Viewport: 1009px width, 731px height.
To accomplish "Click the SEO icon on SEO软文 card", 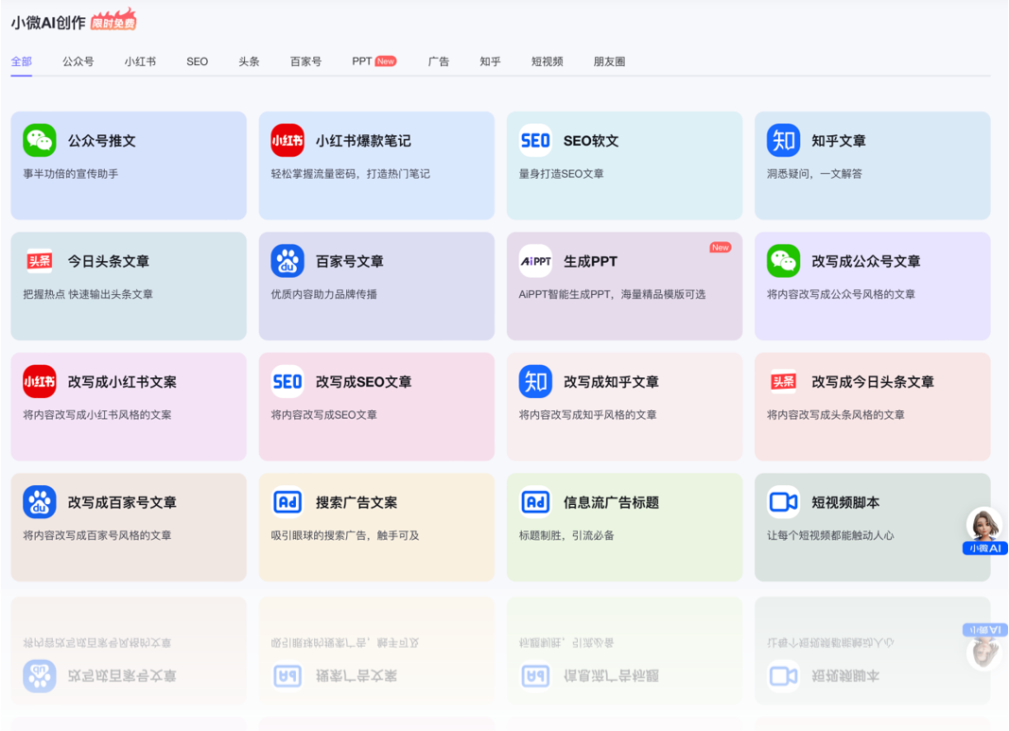I will click(x=535, y=140).
